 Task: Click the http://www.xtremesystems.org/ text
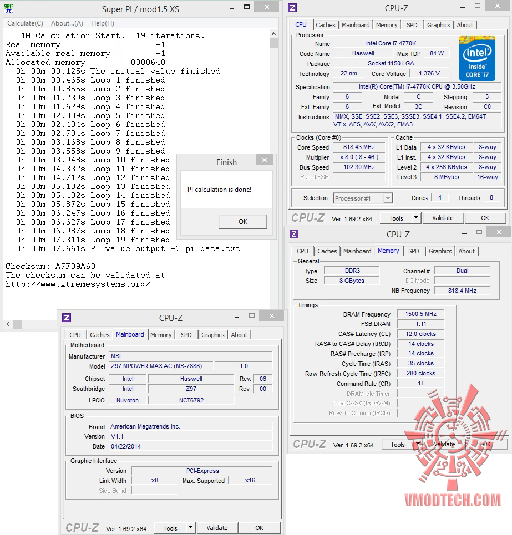click(x=78, y=284)
